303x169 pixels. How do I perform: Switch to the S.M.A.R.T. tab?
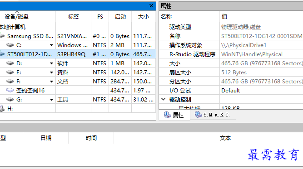coord(213,115)
